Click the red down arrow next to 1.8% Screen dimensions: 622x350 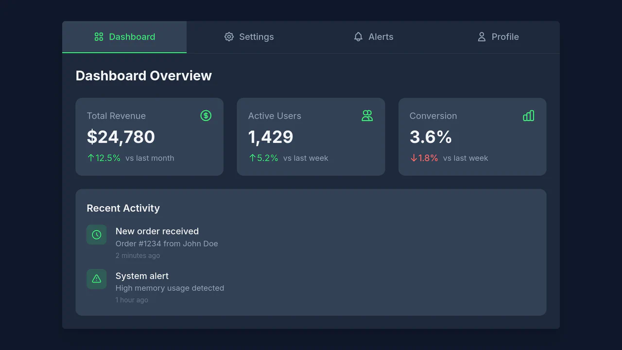pyautogui.click(x=414, y=158)
